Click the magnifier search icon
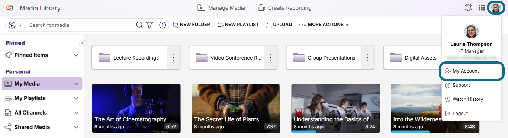This screenshot has height=138, width=508. tap(139, 25)
